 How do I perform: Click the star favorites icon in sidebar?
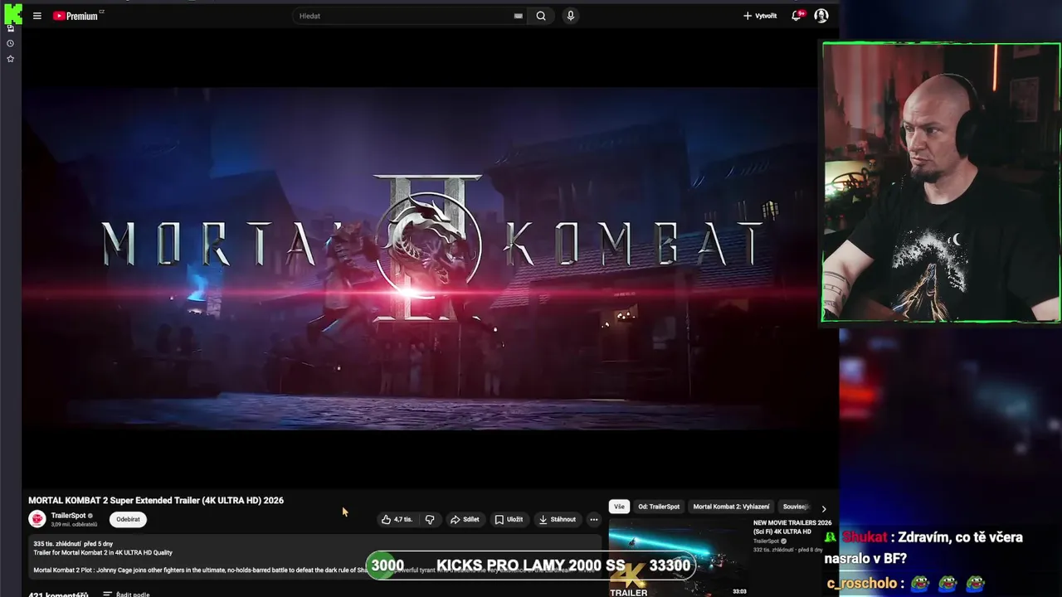point(11,59)
